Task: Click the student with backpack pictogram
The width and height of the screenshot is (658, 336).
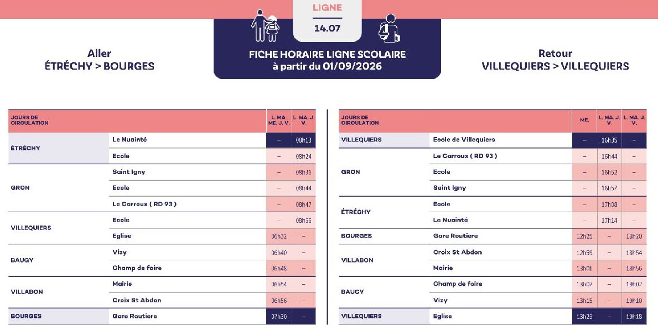Action: (389, 29)
